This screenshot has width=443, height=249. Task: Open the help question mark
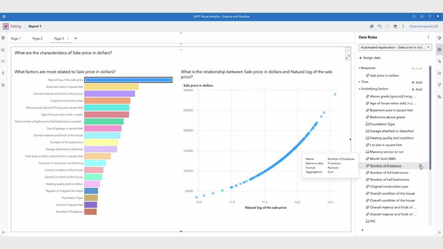click(430, 16)
